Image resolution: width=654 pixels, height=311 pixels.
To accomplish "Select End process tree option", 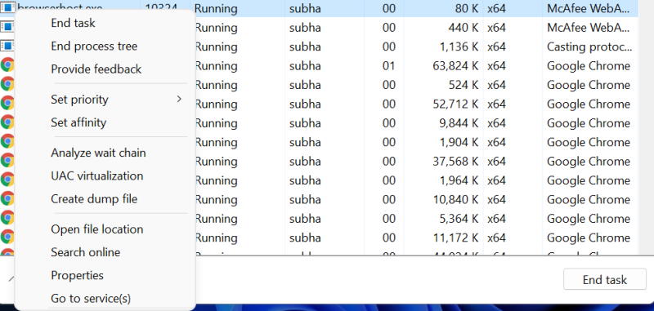I will click(x=94, y=46).
